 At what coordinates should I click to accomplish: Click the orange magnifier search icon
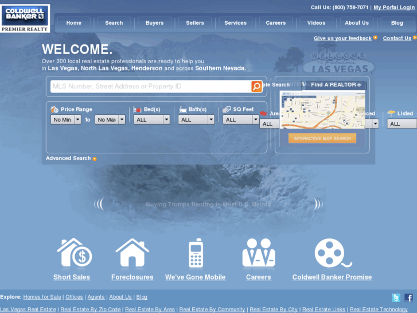point(256,86)
